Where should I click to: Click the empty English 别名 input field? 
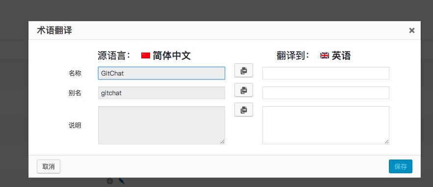pyautogui.click(x=326, y=93)
